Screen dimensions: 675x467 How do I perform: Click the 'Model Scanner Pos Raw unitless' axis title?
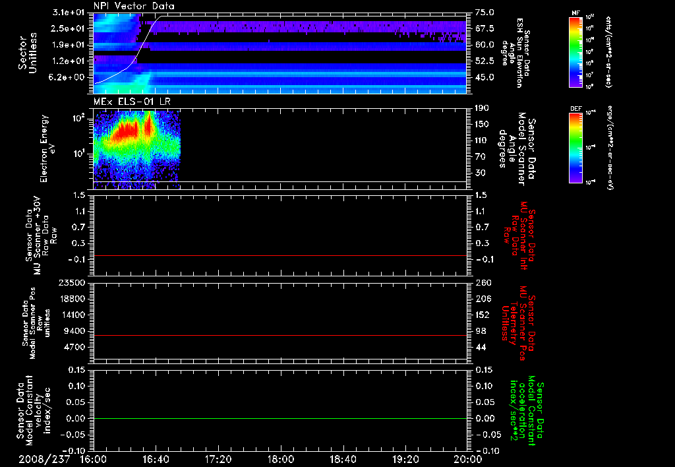(x=36, y=323)
